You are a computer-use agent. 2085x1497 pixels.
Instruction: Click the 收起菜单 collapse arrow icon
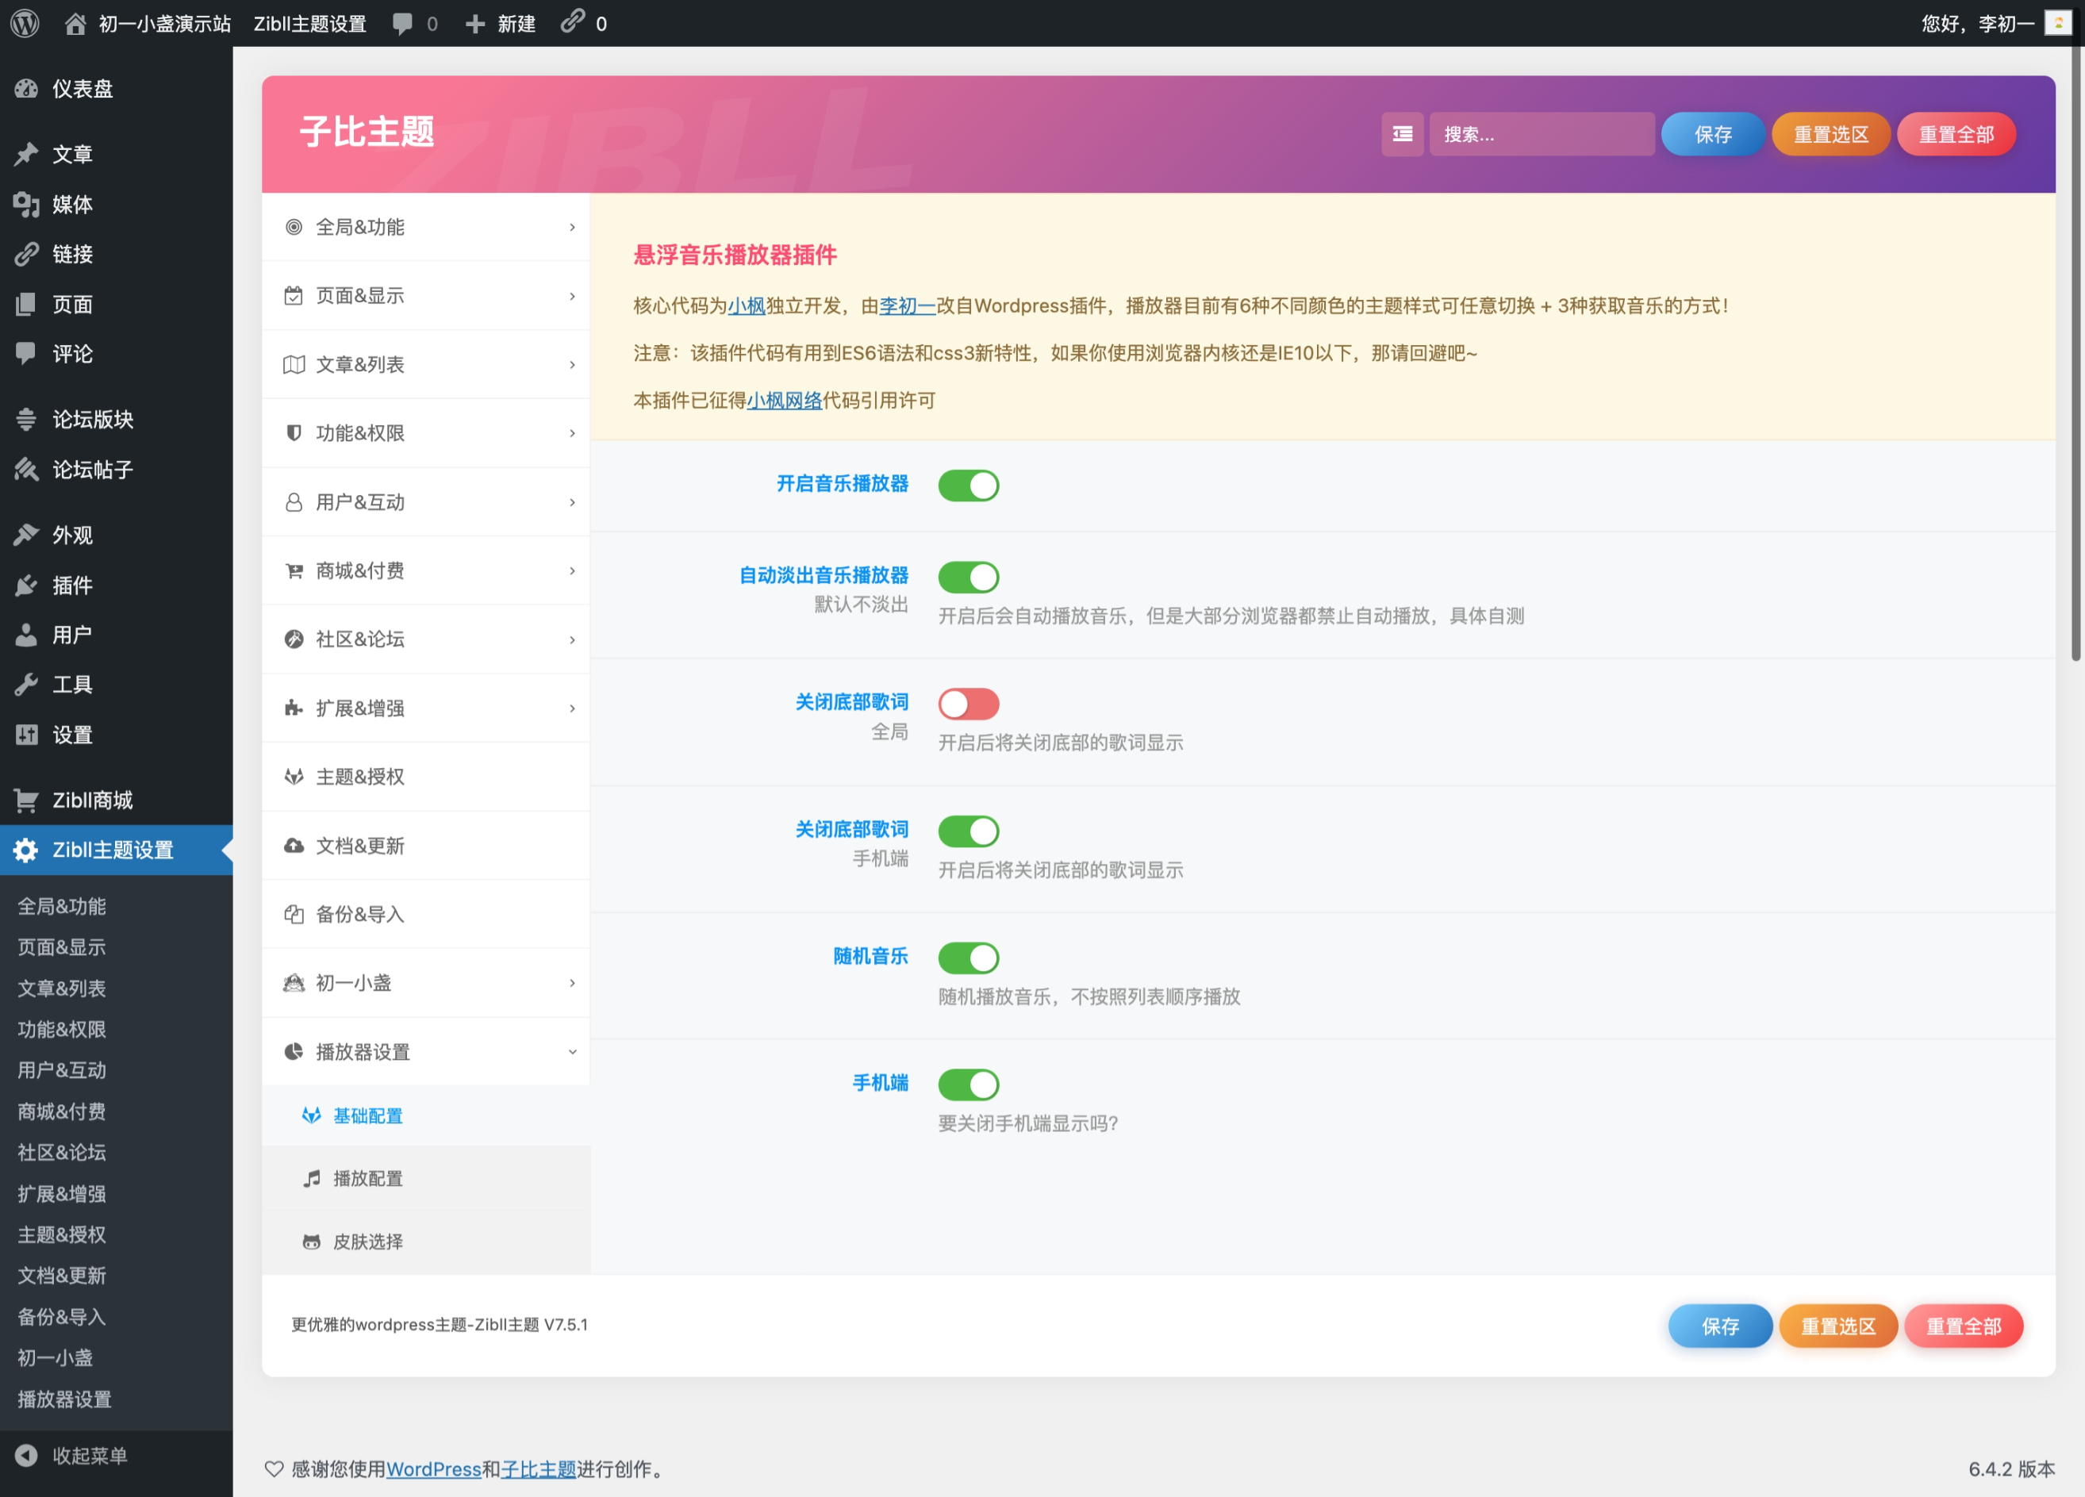[25, 1455]
